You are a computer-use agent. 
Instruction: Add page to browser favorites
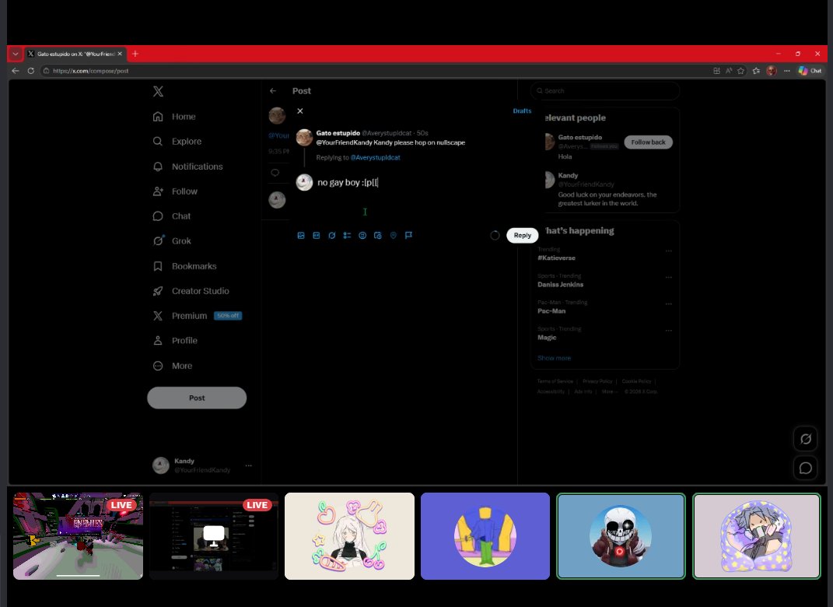[740, 71]
